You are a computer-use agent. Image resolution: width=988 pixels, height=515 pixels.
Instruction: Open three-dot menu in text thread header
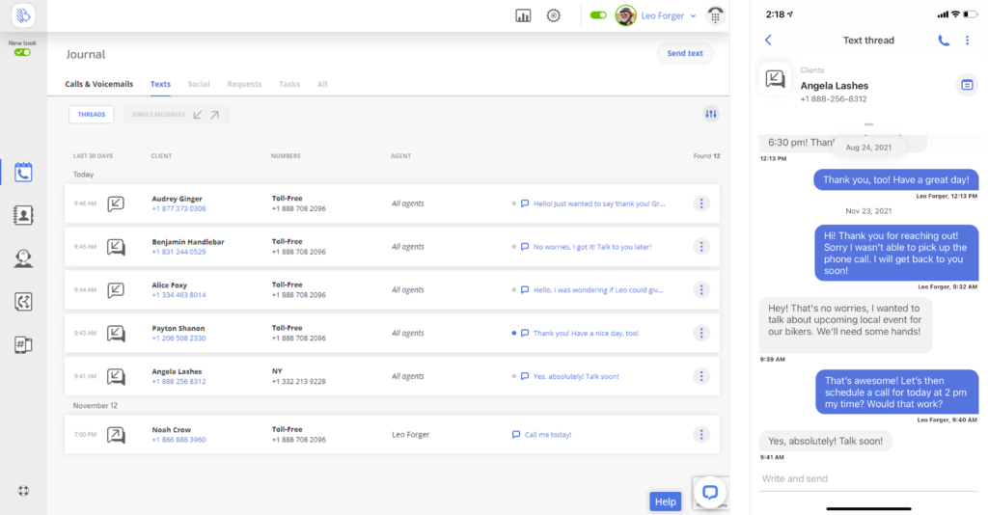coord(968,41)
